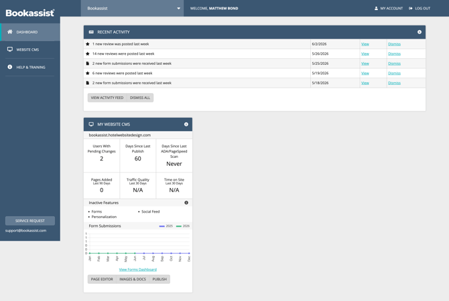The width and height of the screenshot is (449, 301).
Task: View the 5/25/2026 form submissions
Action: pyautogui.click(x=365, y=64)
